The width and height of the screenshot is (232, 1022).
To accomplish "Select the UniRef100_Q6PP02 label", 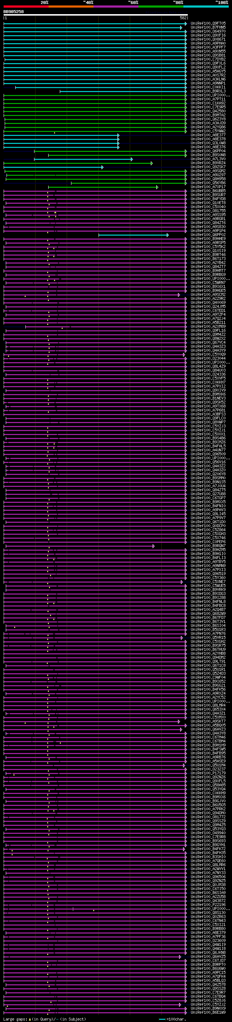I will [208, 235].
